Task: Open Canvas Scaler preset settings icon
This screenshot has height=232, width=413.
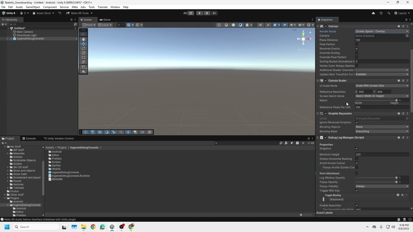Action: 403,81
